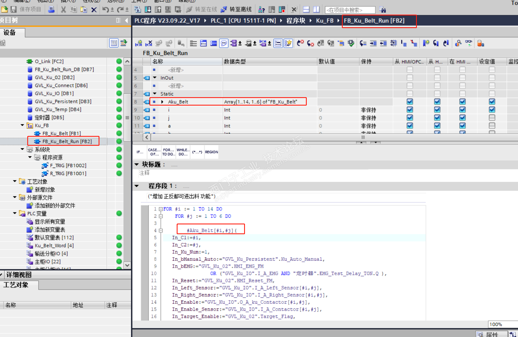The height and width of the screenshot is (337, 518).
Task: Click the undo arrow icon
Action: click(x=105, y=10)
